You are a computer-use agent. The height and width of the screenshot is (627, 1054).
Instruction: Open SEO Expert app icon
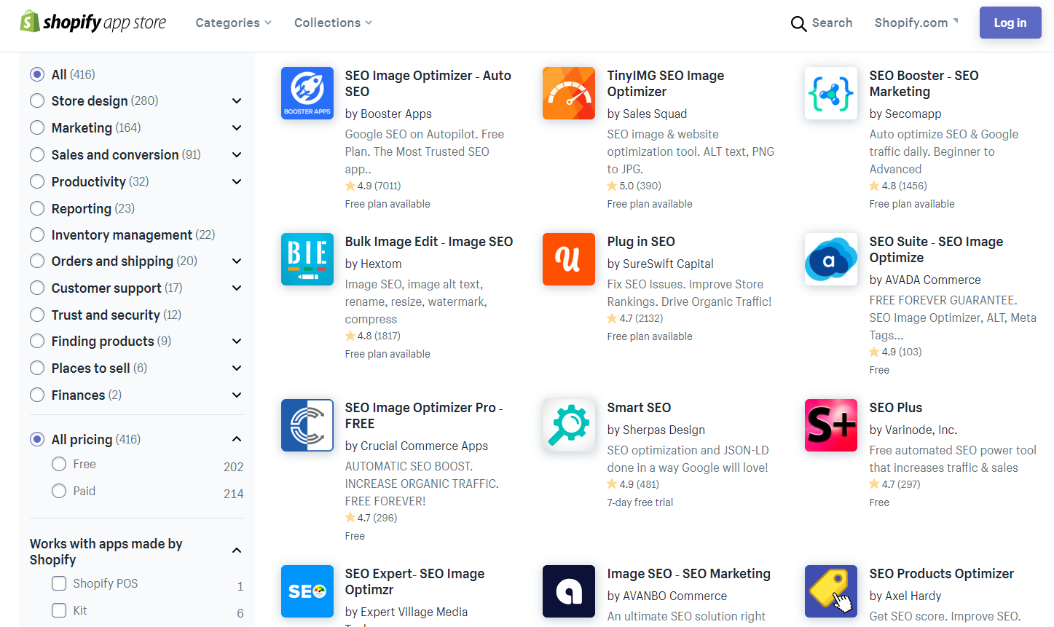[x=307, y=591]
